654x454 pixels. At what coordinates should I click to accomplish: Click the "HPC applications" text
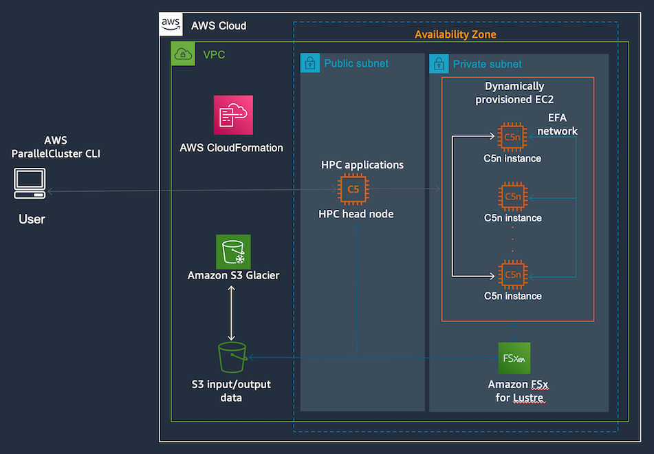point(362,165)
